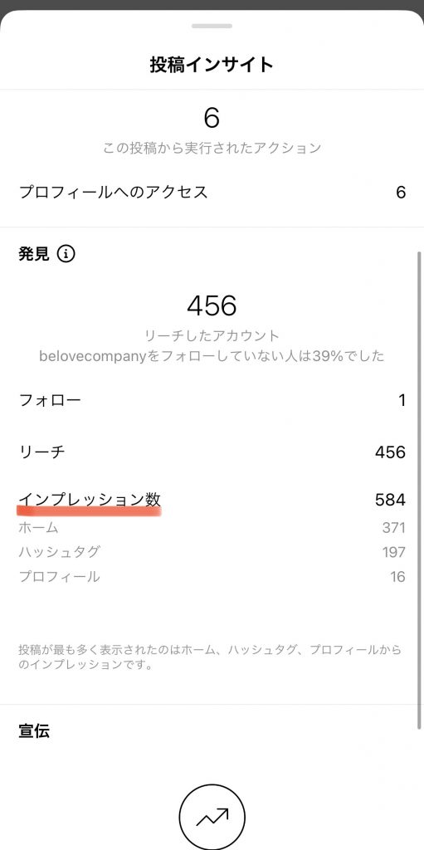424x850 pixels.
Task: Tap the 456 reached accounts number
Action: (212, 306)
